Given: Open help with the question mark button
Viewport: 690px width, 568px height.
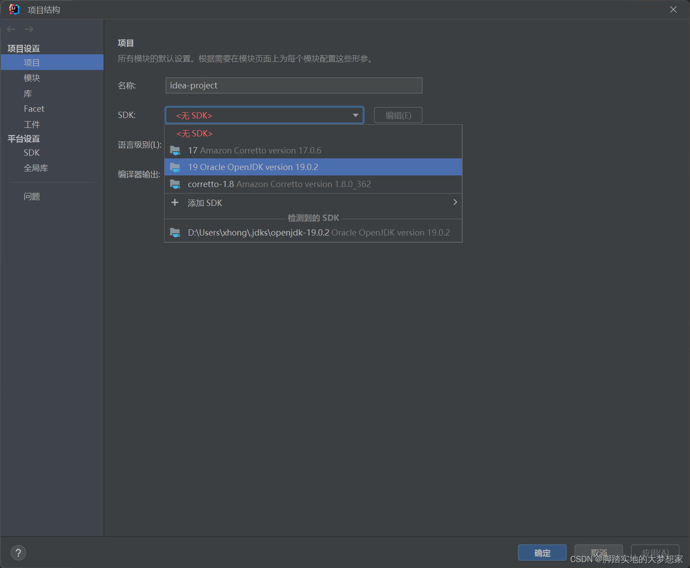Looking at the screenshot, I should coord(18,553).
